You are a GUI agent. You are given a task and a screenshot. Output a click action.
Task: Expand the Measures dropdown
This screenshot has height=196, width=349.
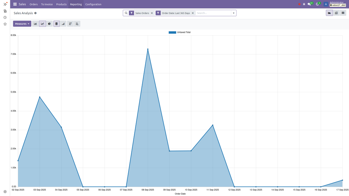tap(22, 24)
